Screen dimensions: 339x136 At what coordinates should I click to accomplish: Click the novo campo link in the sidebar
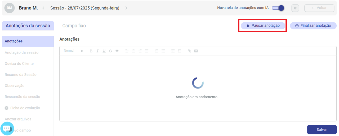tap(21, 130)
